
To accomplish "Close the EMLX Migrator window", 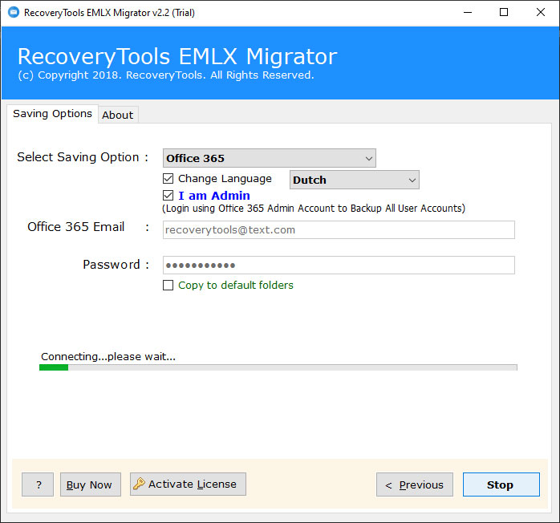I will click(x=541, y=13).
